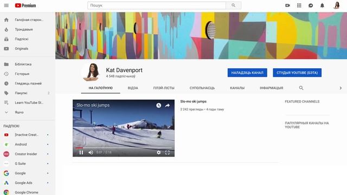Viewport: 347px width, 195px height.
Task: Click НАЛАДЗІЦЬ КАНАЛ button
Action: pos(247,73)
